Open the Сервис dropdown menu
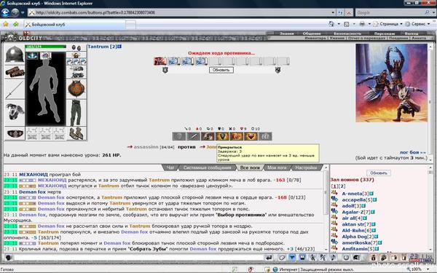Viewport: 437px width, 273px height. (418, 24)
